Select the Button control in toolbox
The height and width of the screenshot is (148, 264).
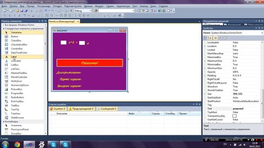[14, 37]
